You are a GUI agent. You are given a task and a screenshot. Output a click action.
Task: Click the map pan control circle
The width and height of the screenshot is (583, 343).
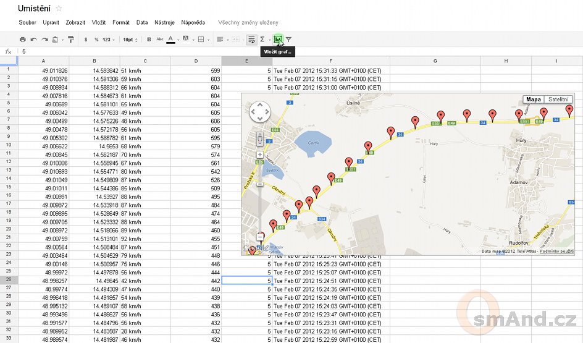(x=259, y=112)
